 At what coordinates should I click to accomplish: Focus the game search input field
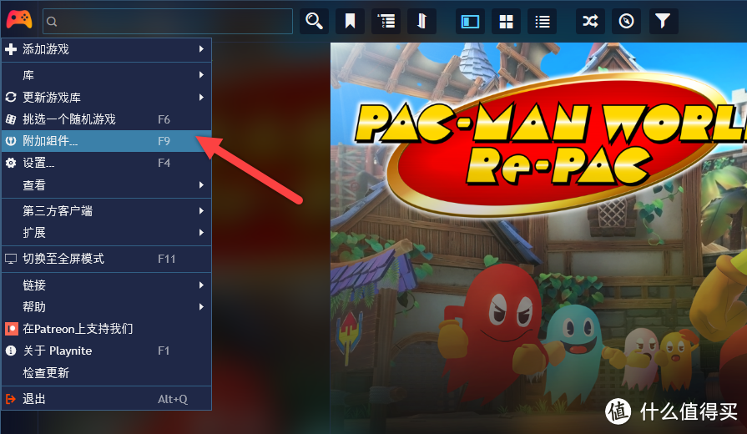[x=168, y=22]
